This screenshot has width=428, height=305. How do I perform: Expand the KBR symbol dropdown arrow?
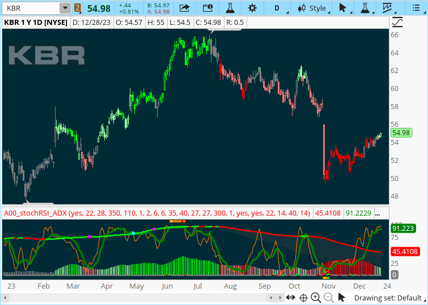point(65,8)
